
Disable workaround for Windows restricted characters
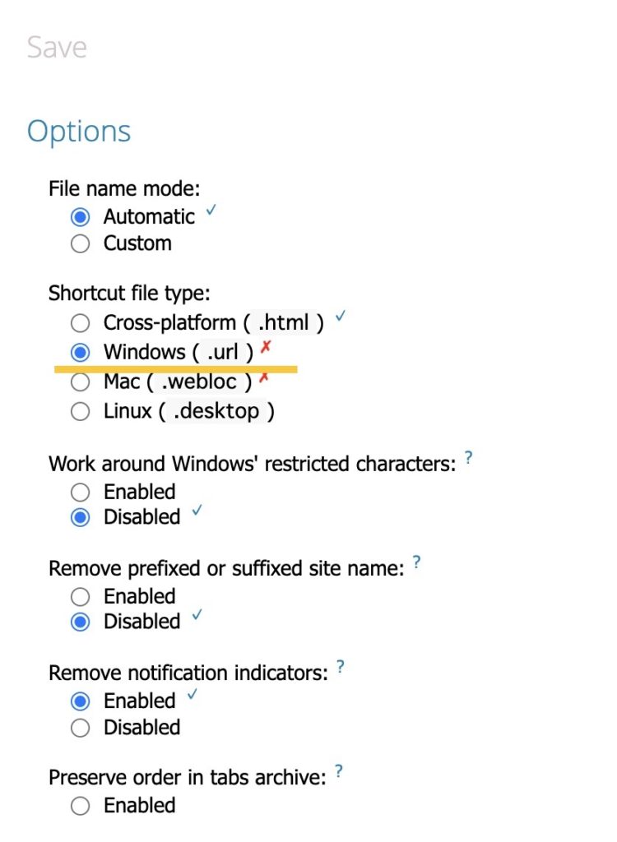coord(80,517)
